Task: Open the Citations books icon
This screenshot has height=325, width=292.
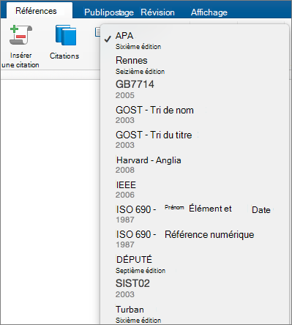Action: tap(65, 35)
